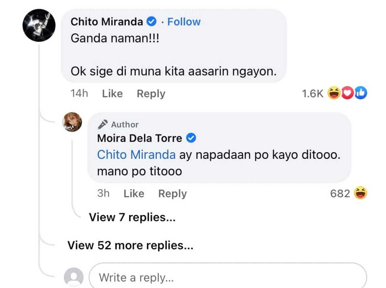Image resolution: width=386 pixels, height=288 pixels.
Task: Open the Chito Miranda mention link
Action: click(x=136, y=155)
